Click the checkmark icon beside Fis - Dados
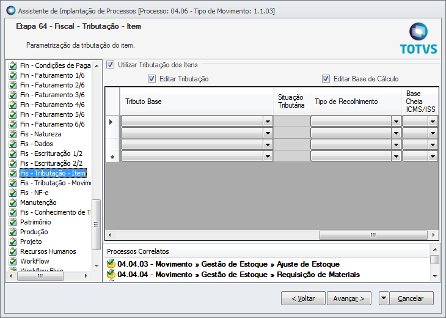446x318 pixels. [x=12, y=144]
